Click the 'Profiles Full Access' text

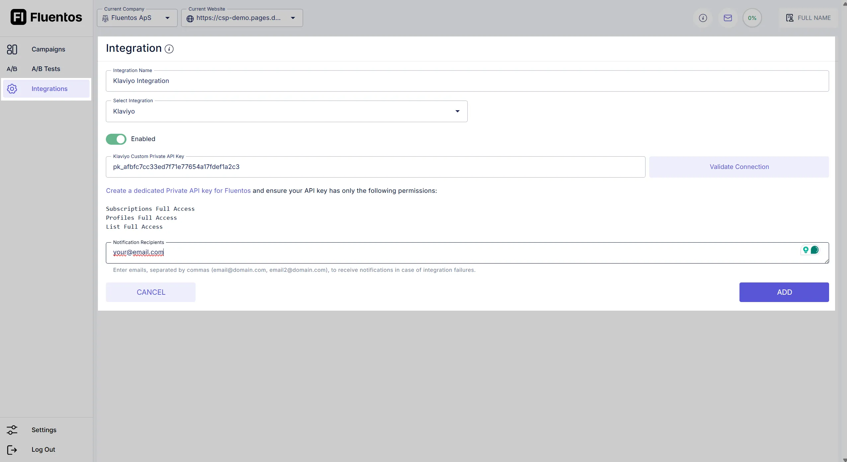pyautogui.click(x=141, y=218)
